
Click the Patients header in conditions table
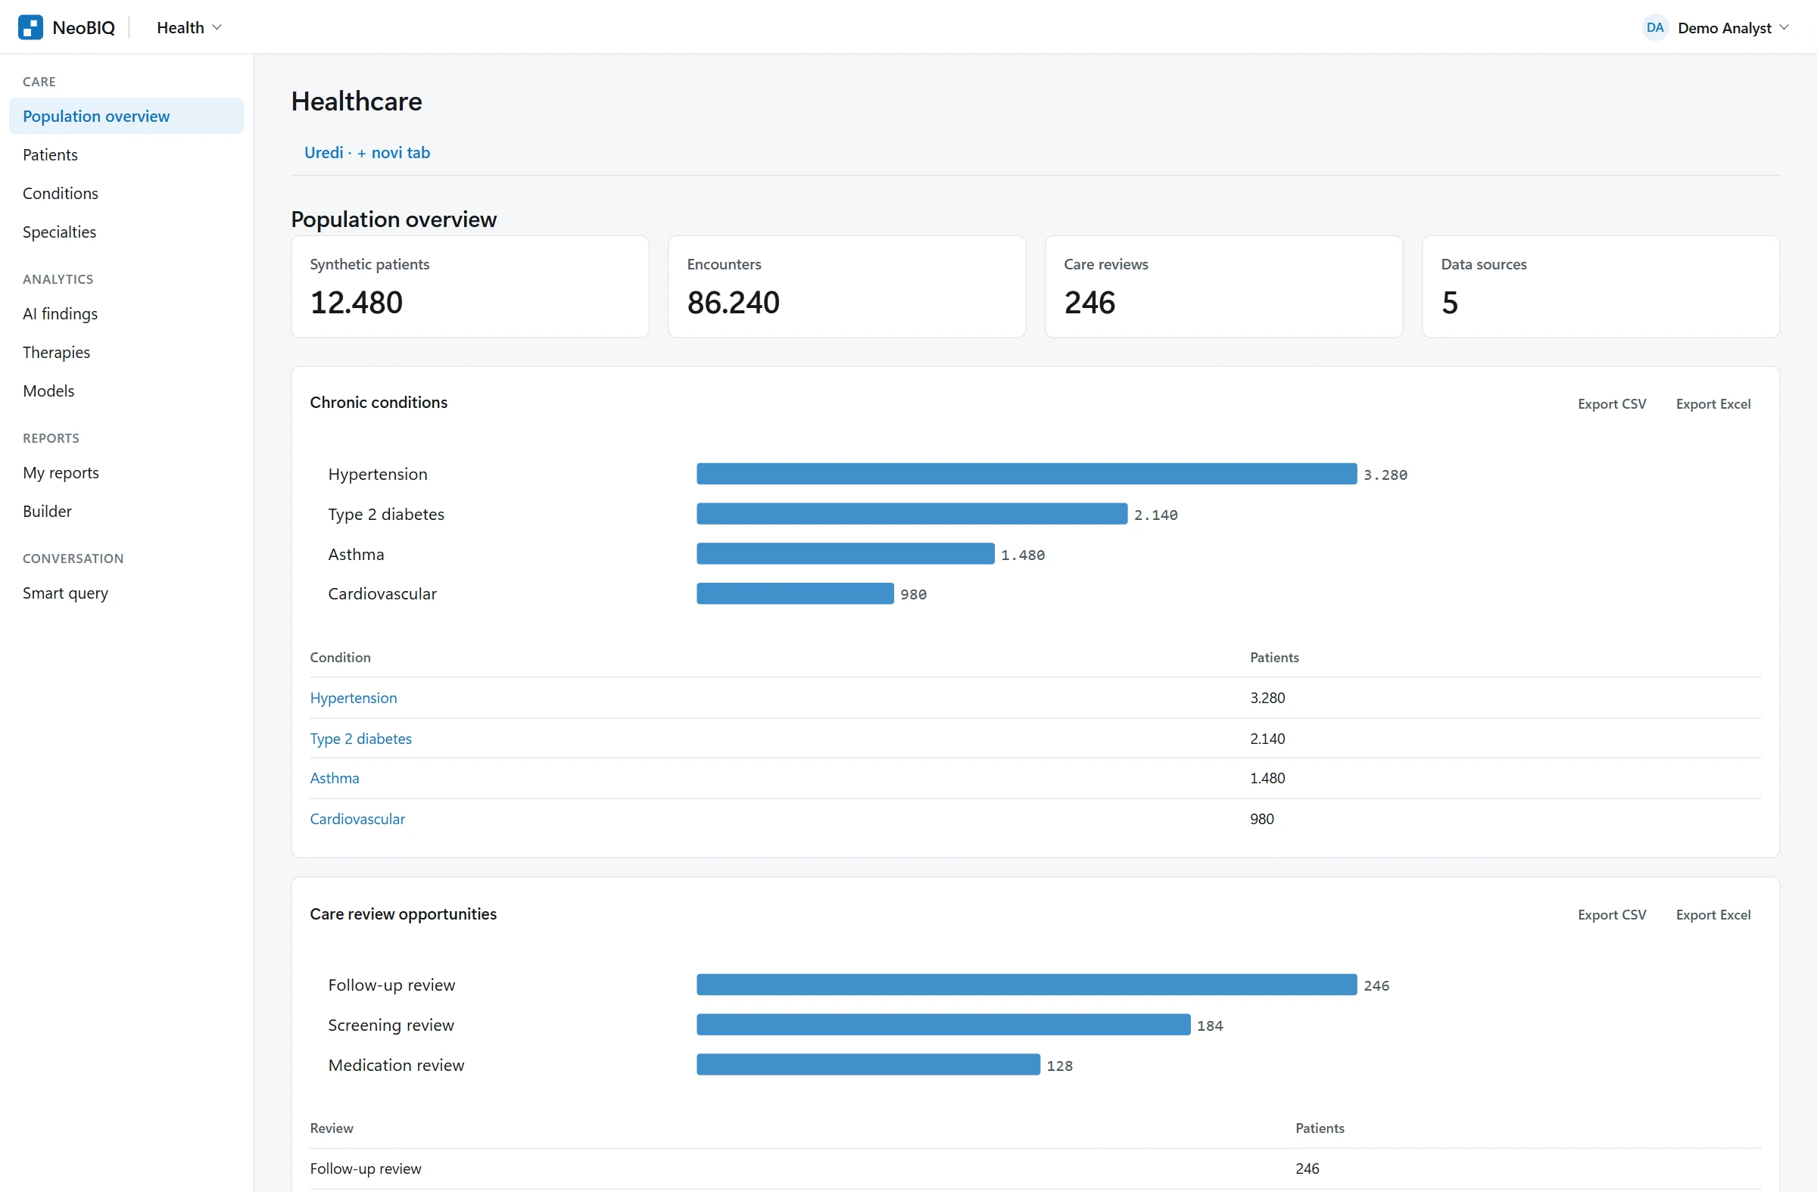(x=1274, y=658)
